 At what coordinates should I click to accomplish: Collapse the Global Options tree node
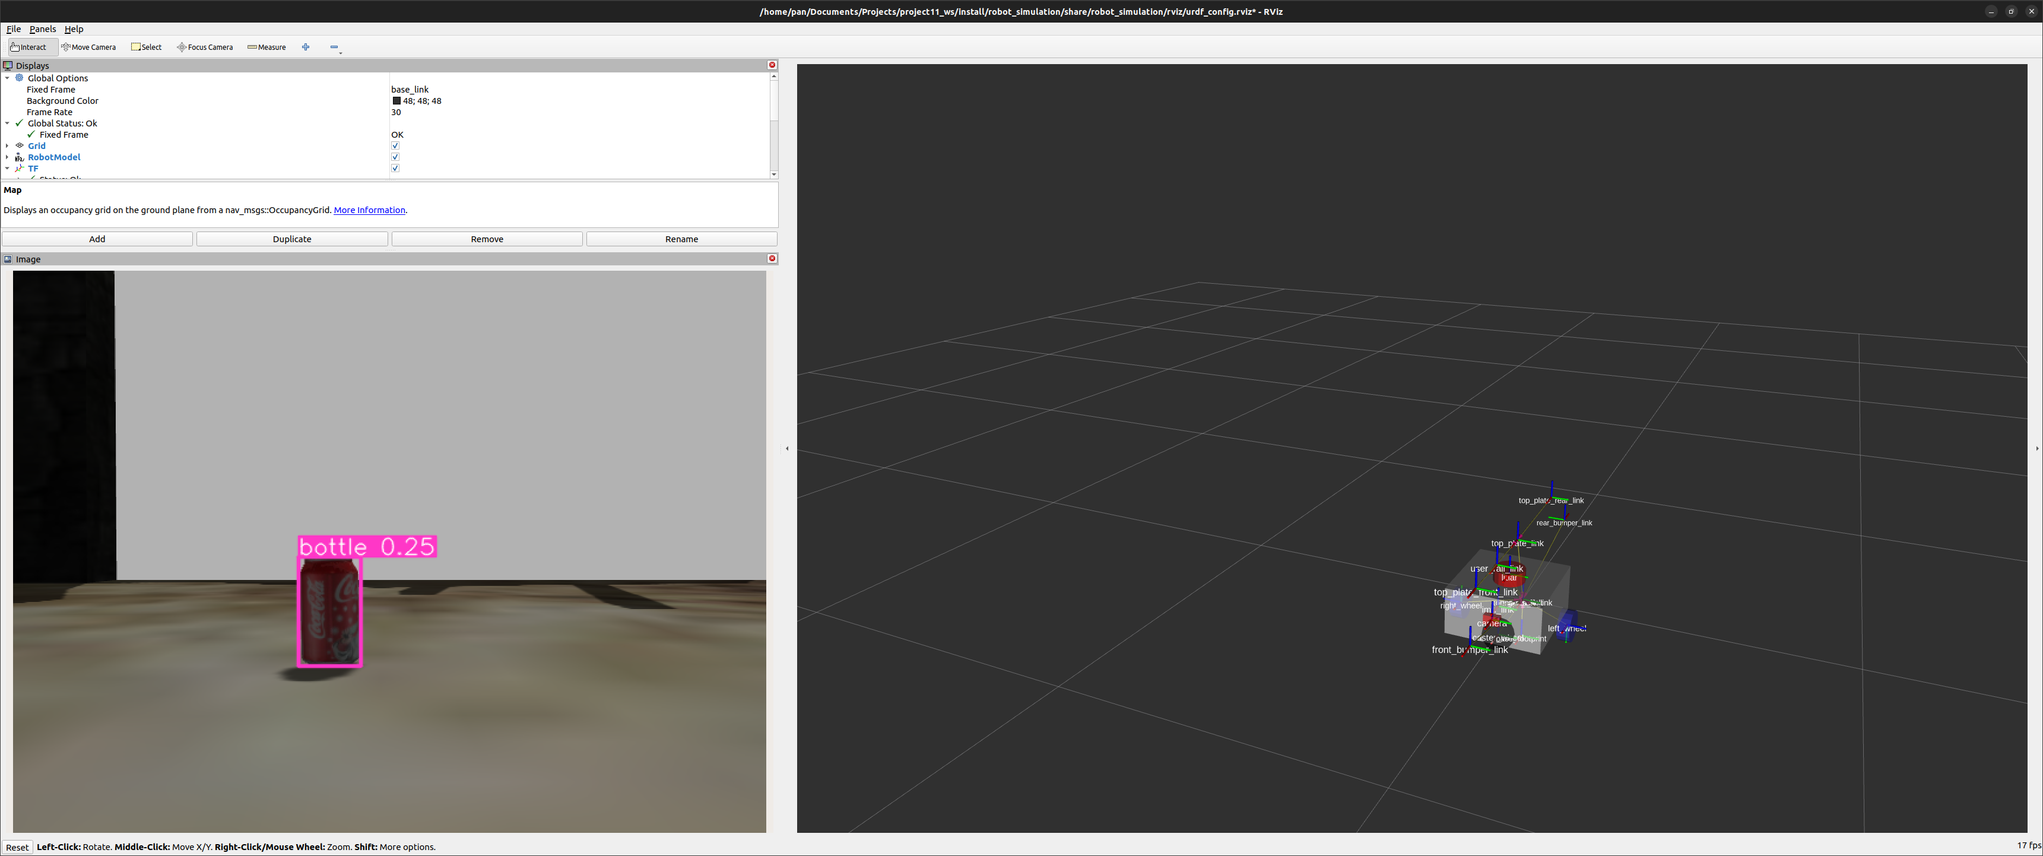[x=7, y=78]
